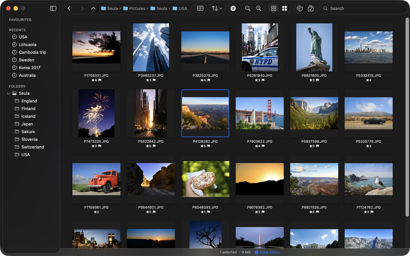410x256 pixels.
Task: Select the P1705331.JPG sunset thumbnail
Action: tap(96, 47)
